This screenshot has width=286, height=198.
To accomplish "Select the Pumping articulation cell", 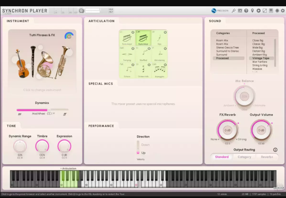I will coord(127,54).
